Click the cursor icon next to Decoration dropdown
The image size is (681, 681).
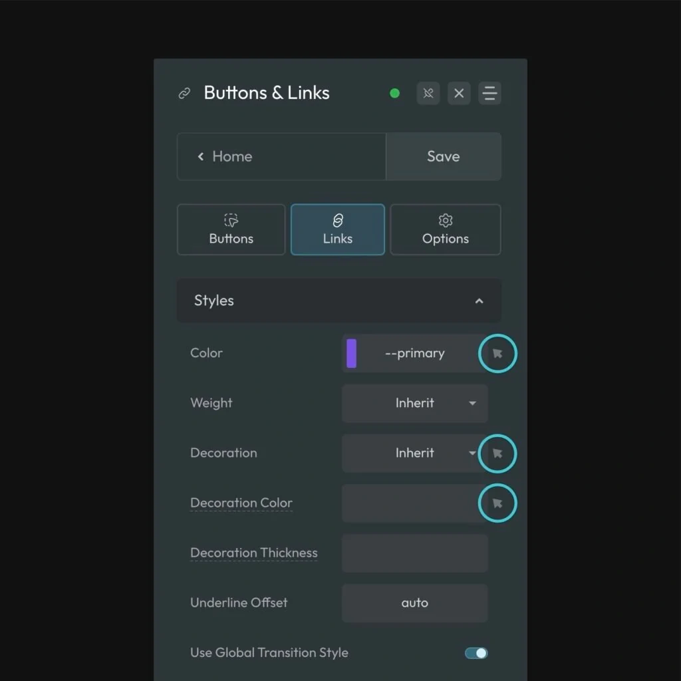497,454
